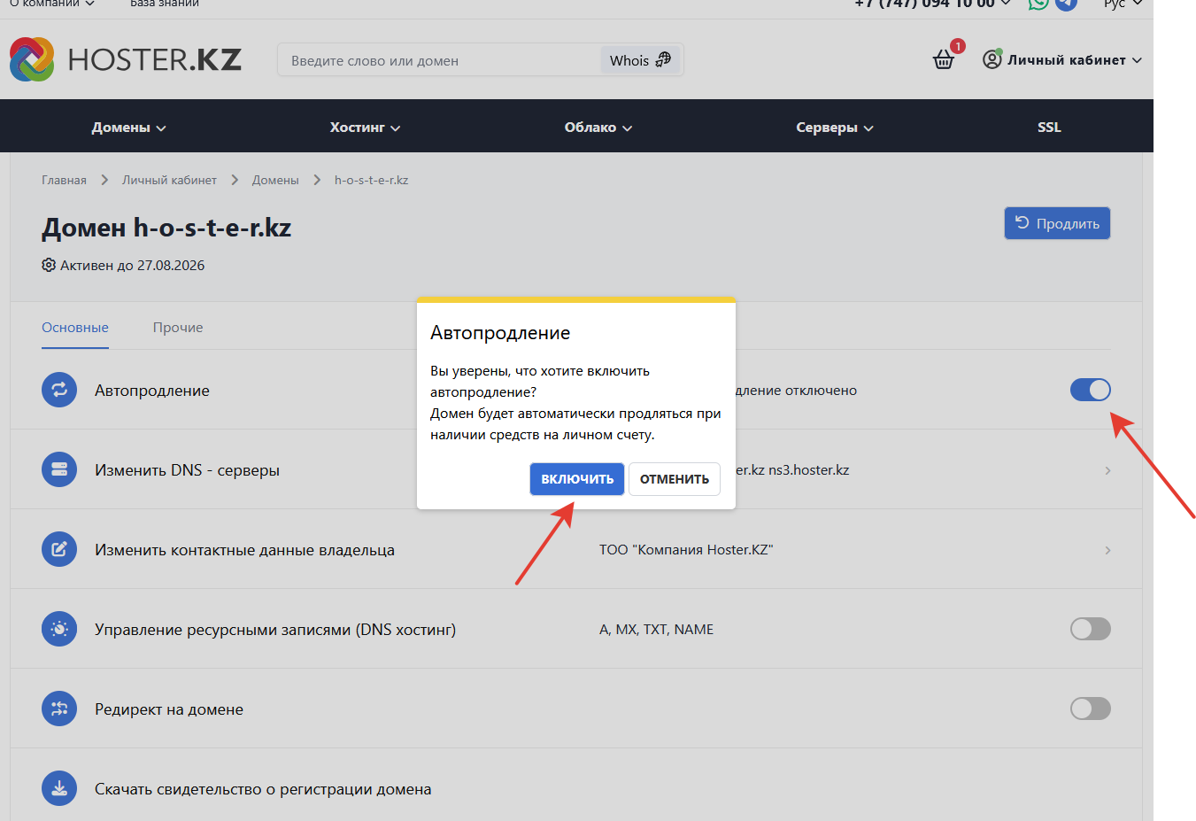Switch to the Прочие tab
The height and width of the screenshot is (821, 1196).
click(178, 328)
